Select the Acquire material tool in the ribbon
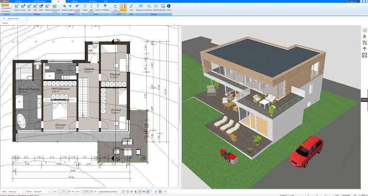The width and height of the screenshot is (368, 196). click(x=17, y=7)
